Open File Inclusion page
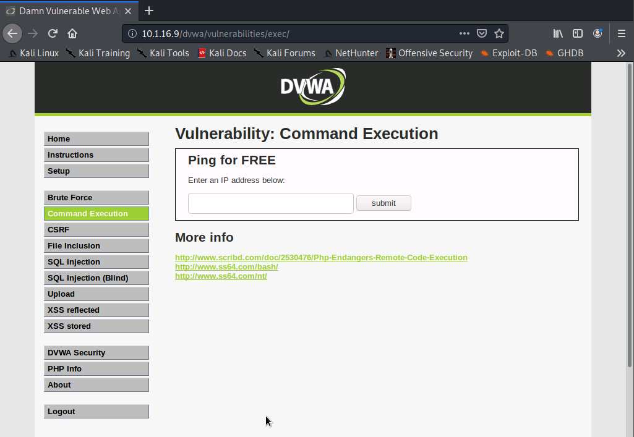Screen dimensions: 634x437 [x=96, y=245]
